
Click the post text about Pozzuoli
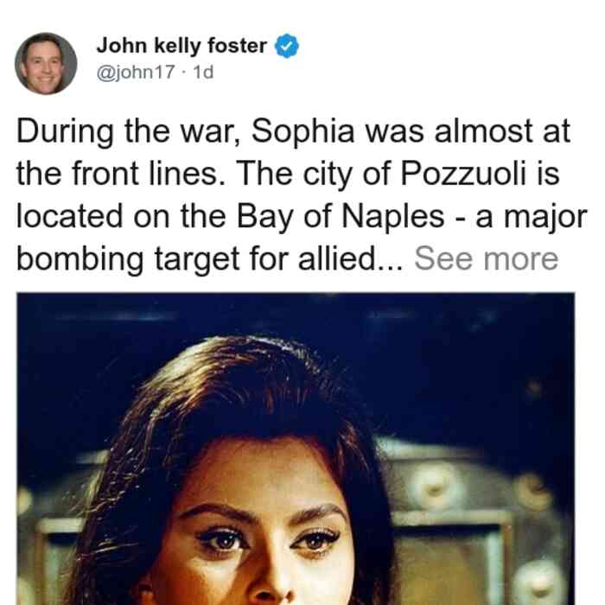click(x=301, y=194)
